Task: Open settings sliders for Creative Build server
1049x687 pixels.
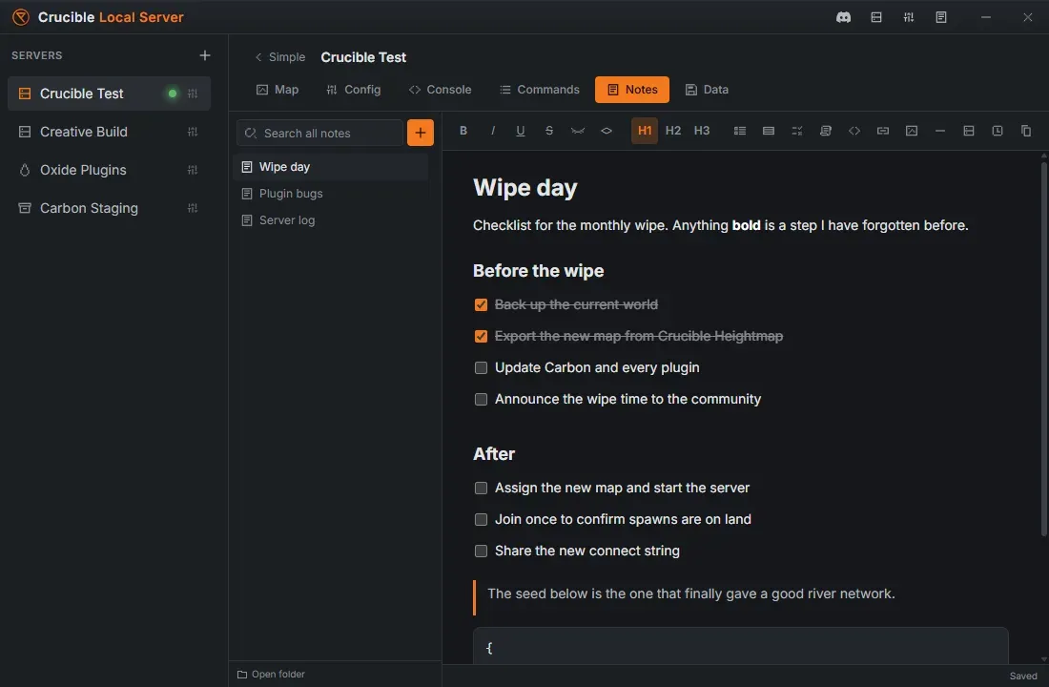Action: pos(193,132)
